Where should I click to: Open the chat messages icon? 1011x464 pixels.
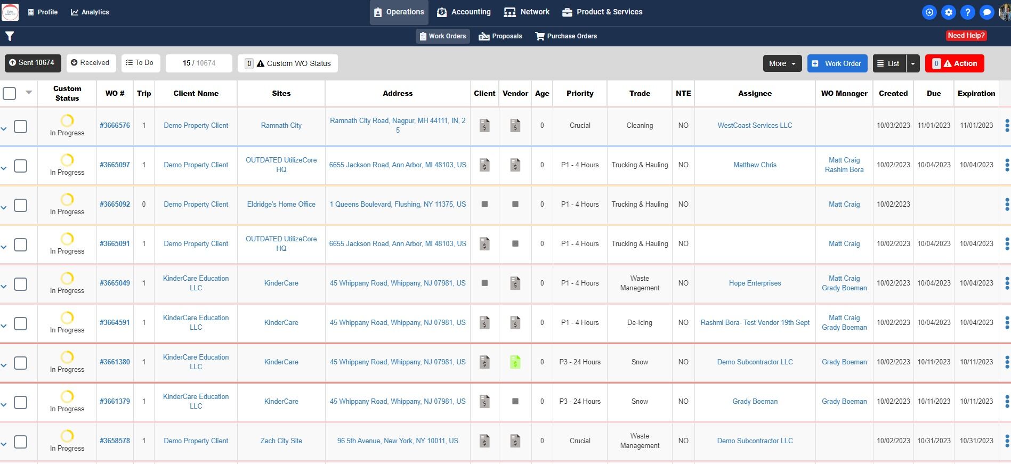tap(986, 12)
